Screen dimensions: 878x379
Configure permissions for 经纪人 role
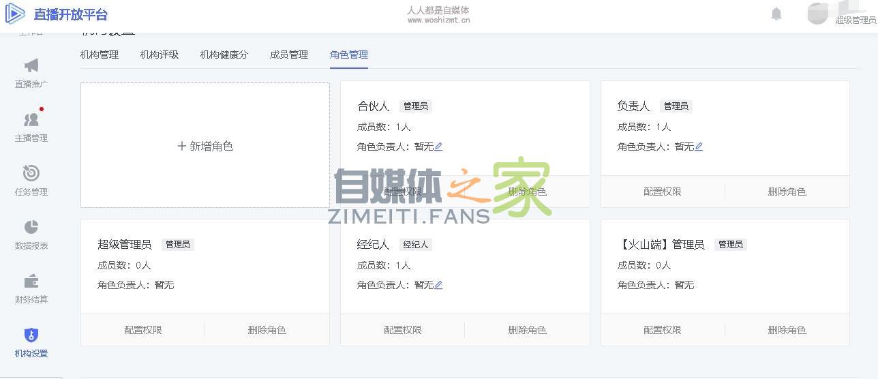[403, 330]
